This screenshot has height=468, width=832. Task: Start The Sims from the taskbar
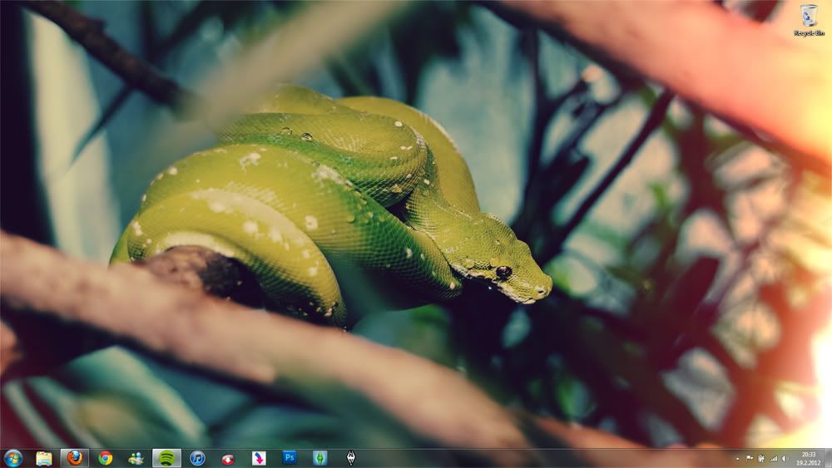(x=319, y=458)
